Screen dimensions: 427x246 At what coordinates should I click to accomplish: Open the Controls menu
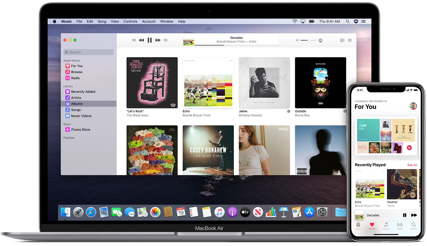130,21
